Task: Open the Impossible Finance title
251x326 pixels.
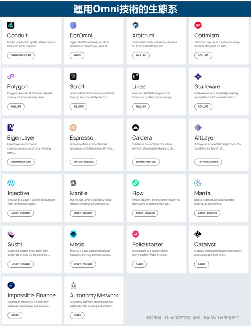Action: [x=32, y=295]
